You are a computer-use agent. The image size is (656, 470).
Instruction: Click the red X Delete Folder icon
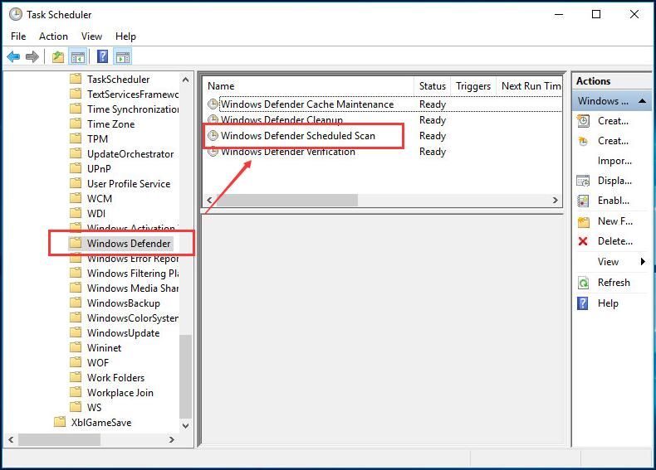[583, 241]
